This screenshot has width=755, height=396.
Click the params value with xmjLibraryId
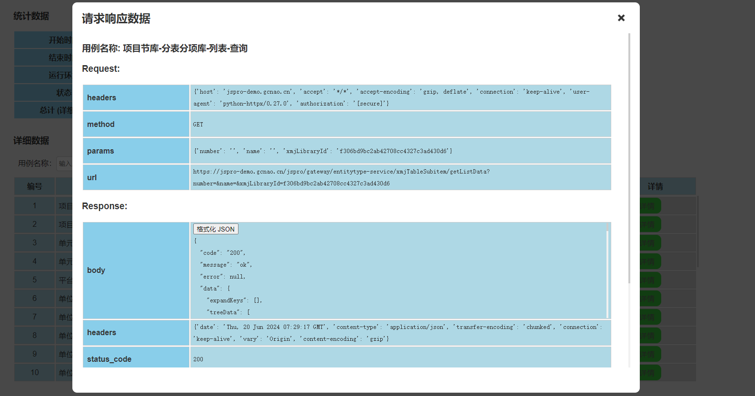click(x=323, y=151)
